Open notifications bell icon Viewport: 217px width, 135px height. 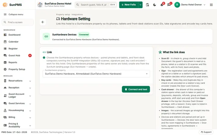tap(162, 5)
